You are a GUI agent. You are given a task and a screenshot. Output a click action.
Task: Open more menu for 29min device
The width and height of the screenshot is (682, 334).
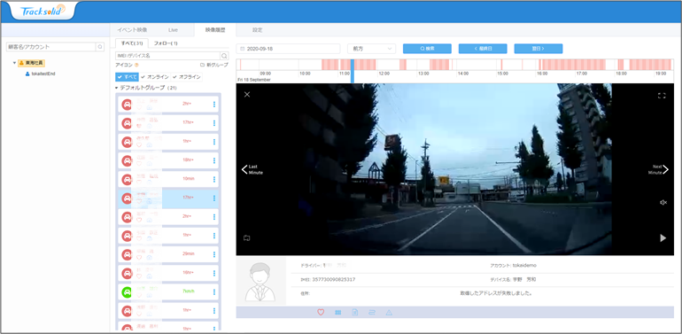[x=214, y=254]
